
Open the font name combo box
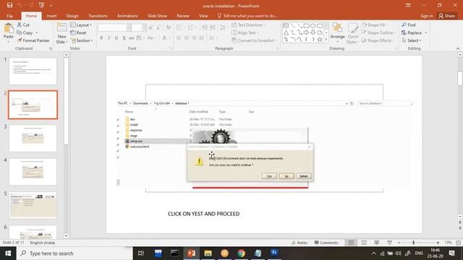click(114, 27)
